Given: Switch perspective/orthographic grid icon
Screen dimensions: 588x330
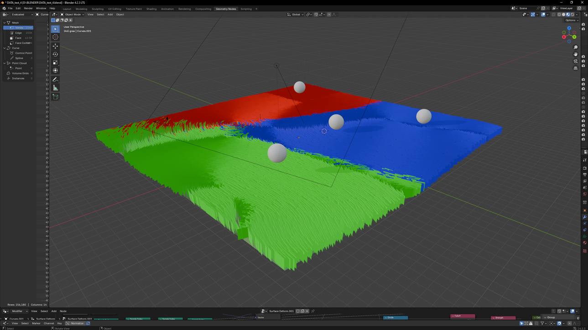Looking at the screenshot, I should (x=576, y=68).
